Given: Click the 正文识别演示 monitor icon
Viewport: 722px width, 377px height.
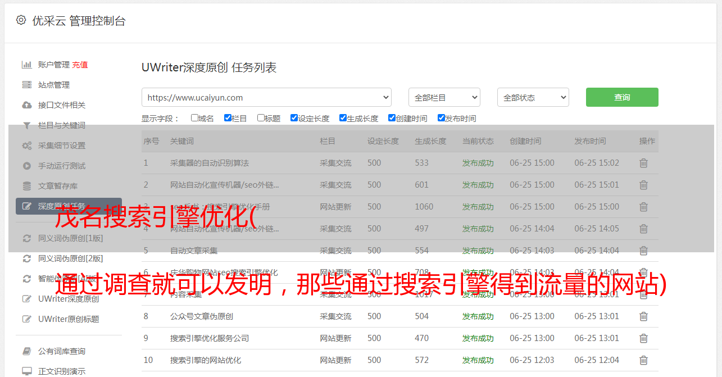Looking at the screenshot, I should click(x=26, y=371).
